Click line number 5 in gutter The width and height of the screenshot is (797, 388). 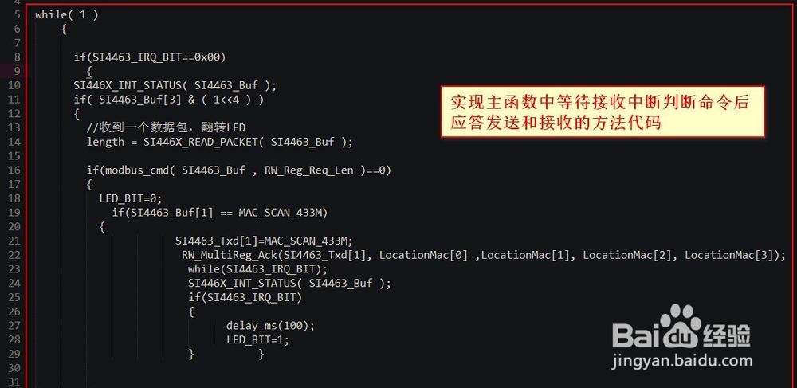(x=17, y=14)
